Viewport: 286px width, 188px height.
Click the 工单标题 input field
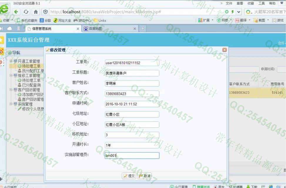132,73
